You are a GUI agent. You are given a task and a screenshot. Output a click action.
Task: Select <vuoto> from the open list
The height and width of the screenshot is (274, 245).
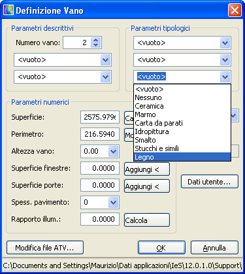pyautogui.click(x=182, y=89)
